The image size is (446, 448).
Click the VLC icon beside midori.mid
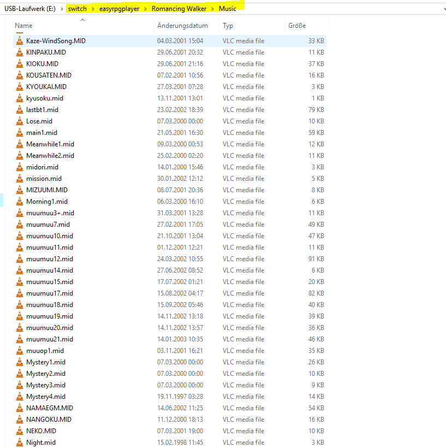tap(20, 167)
